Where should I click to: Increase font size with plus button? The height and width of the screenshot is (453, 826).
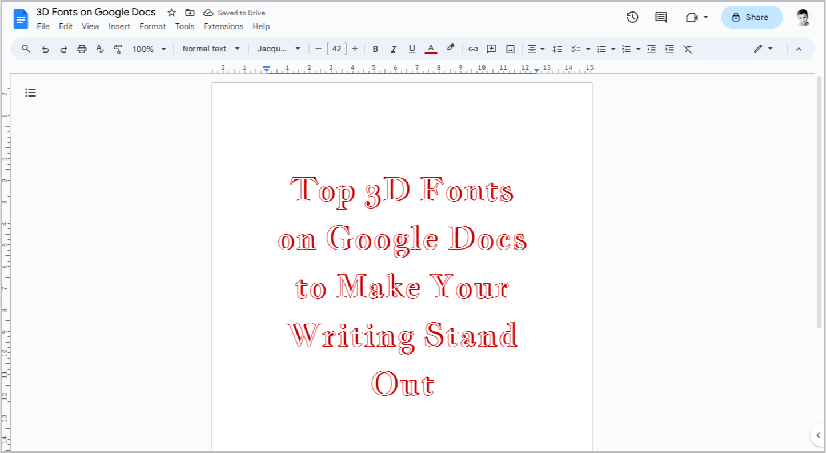click(355, 49)
